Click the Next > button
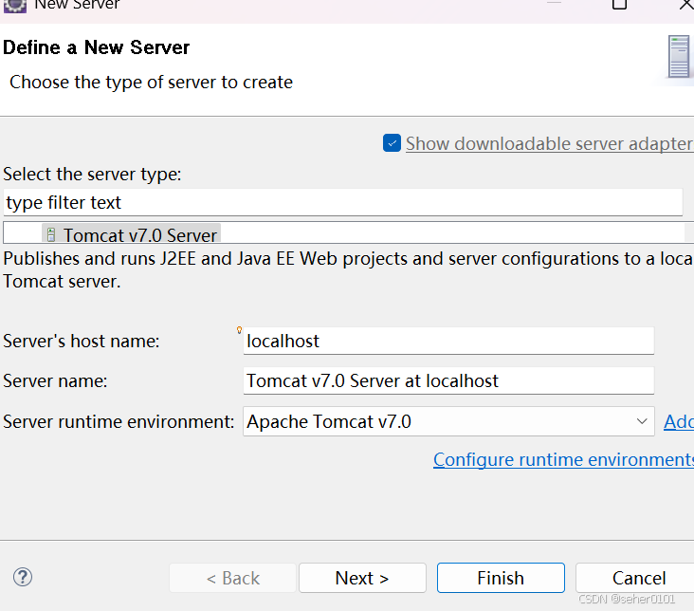Image resolution: width=694 pixels, height=611 pixels. 362,578
